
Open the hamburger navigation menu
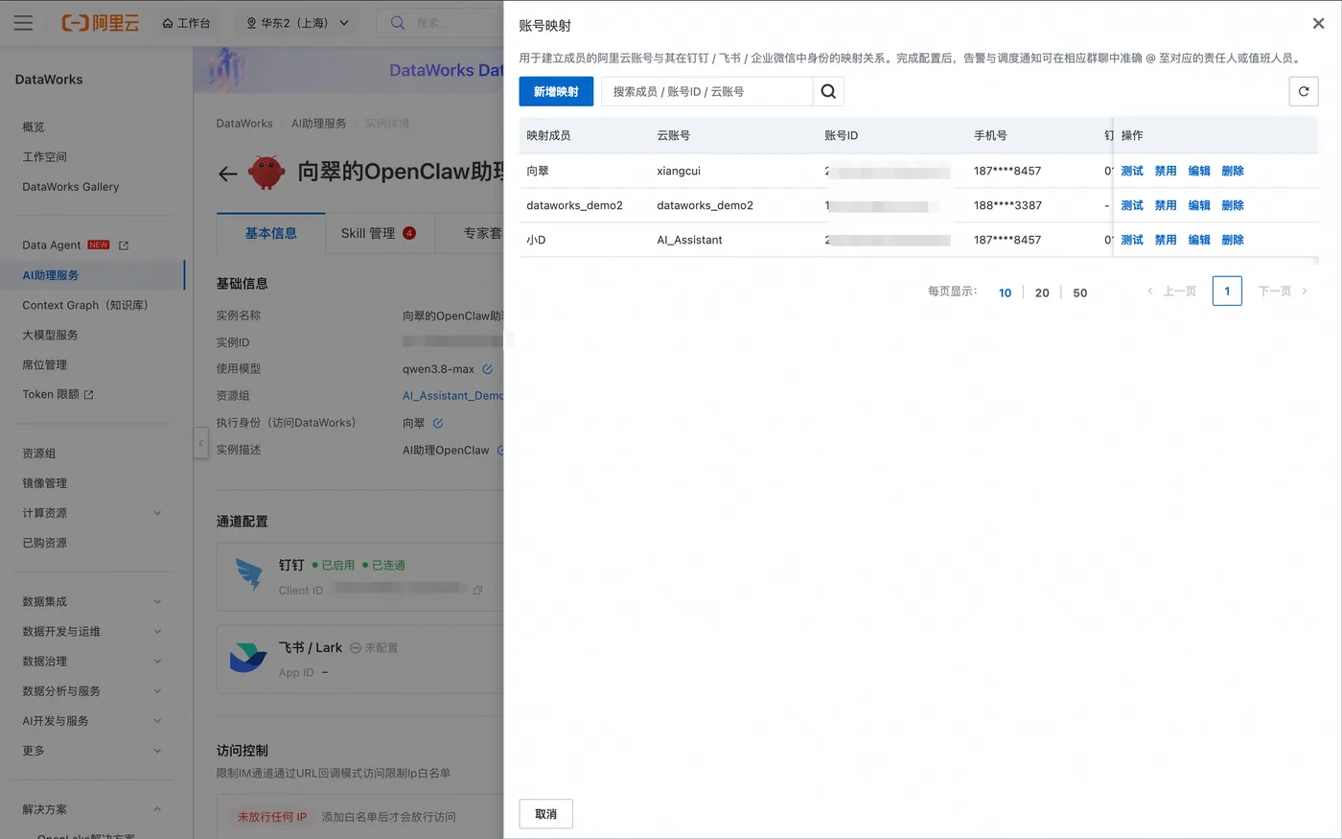(x=23, y=23)
